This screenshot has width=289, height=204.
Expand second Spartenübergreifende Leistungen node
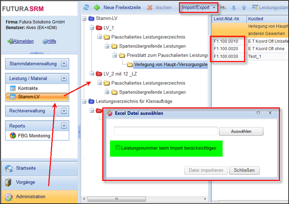point(107,92)
